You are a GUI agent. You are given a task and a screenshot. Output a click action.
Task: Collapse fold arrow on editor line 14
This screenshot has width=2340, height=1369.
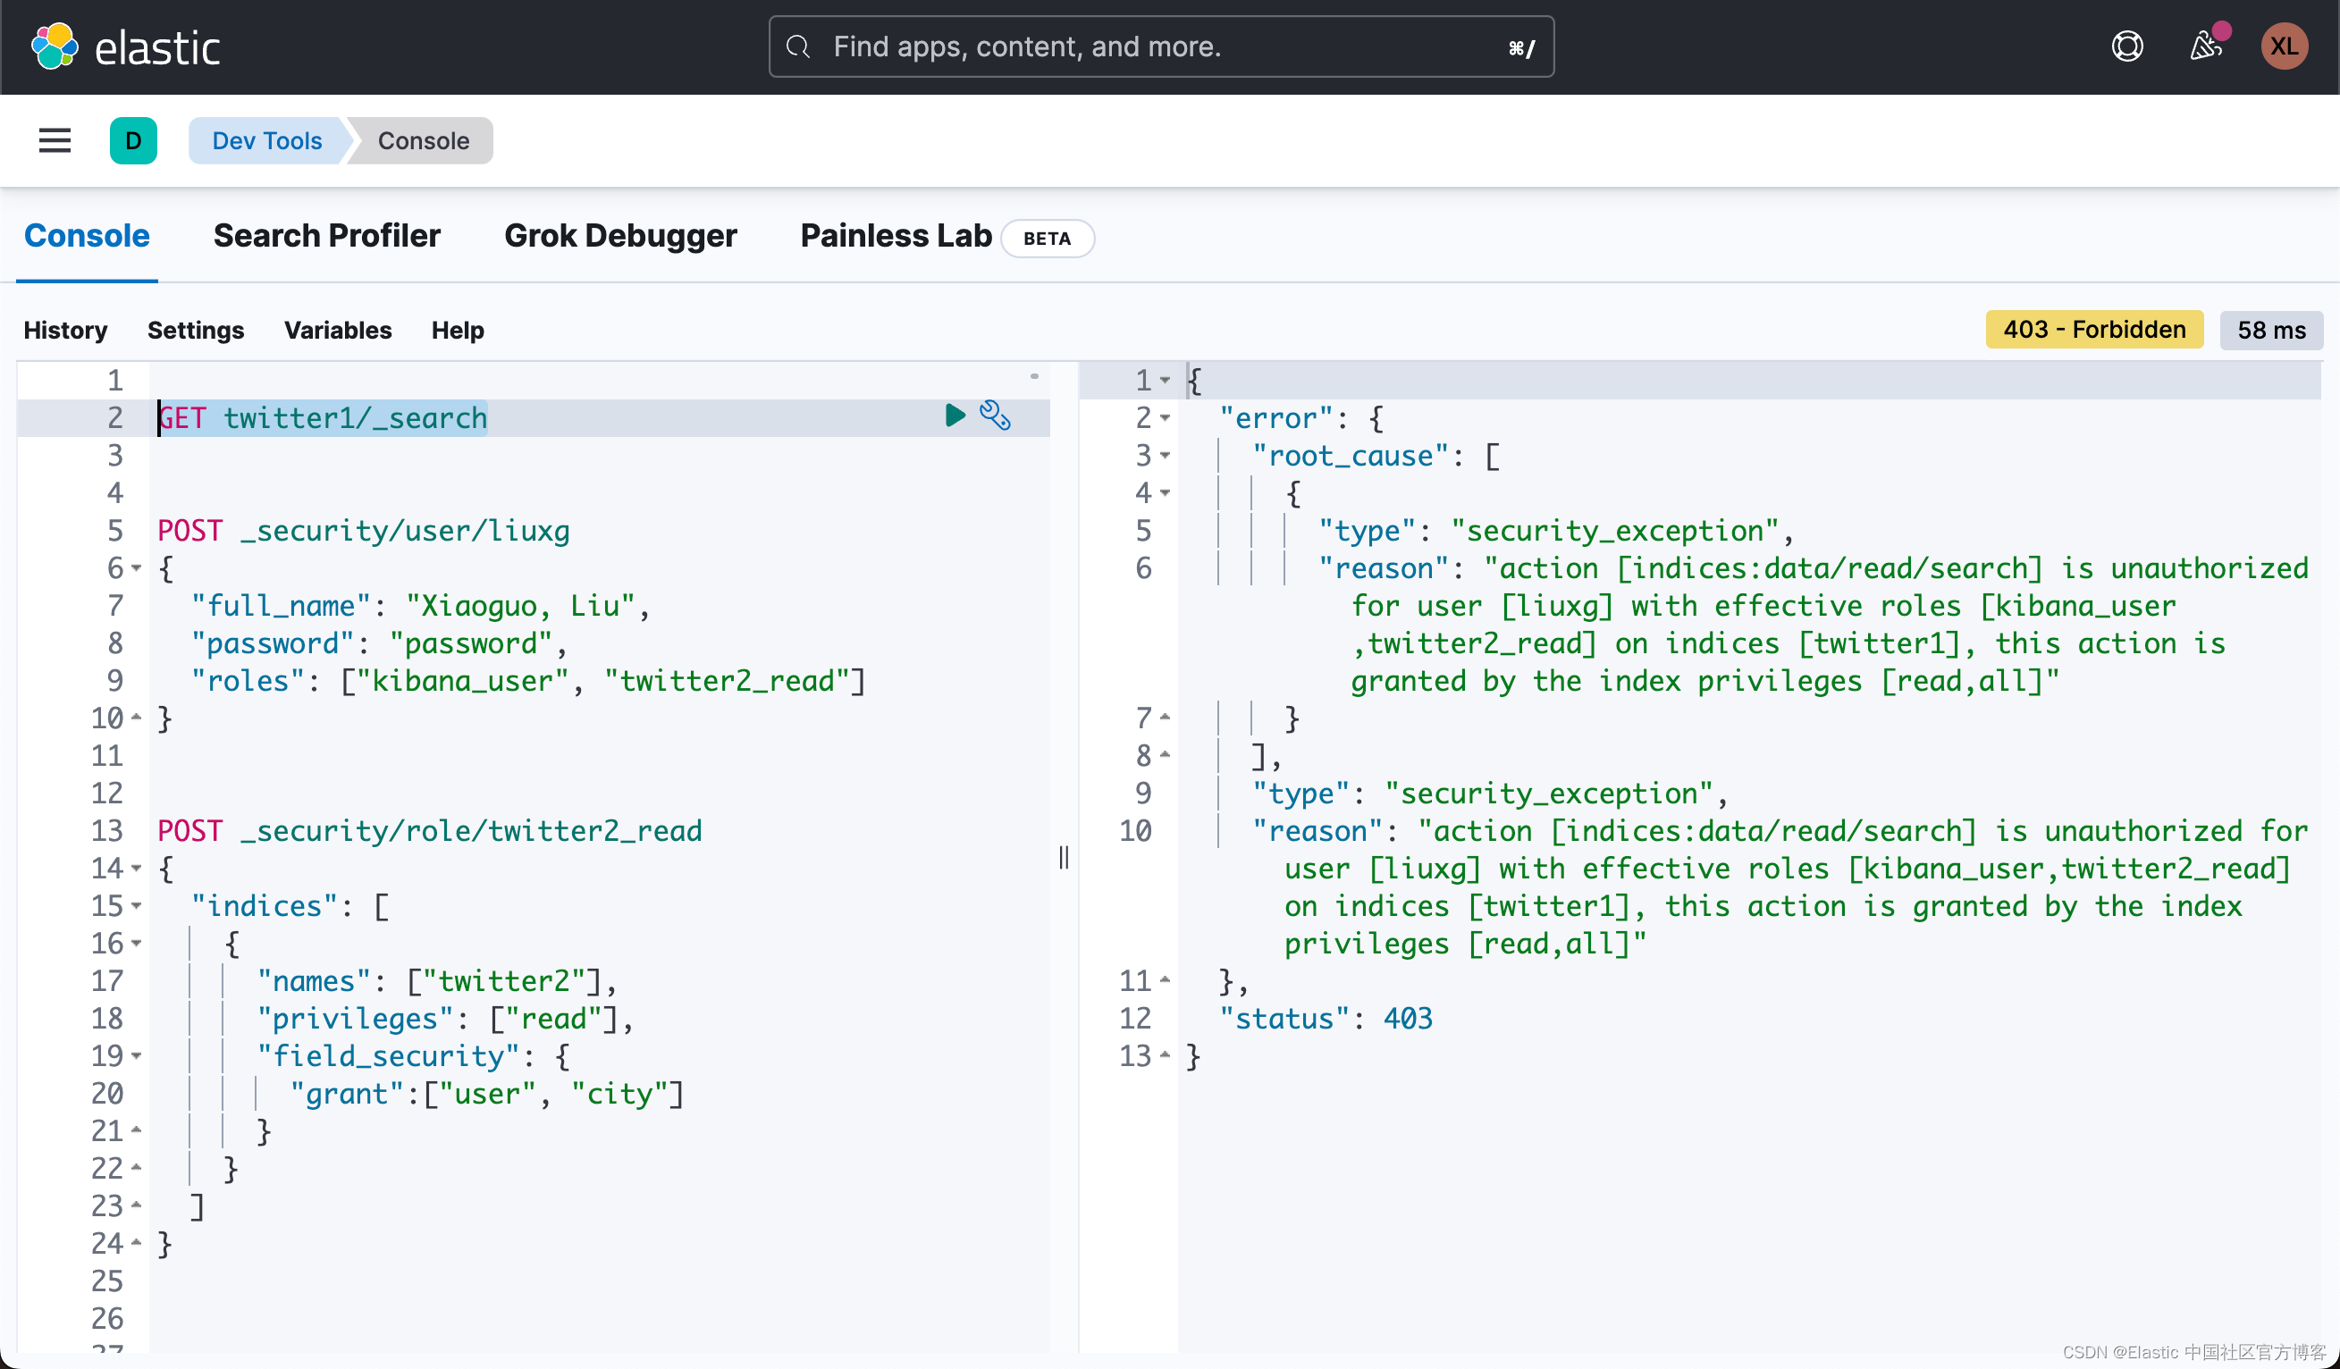point(137,869)
